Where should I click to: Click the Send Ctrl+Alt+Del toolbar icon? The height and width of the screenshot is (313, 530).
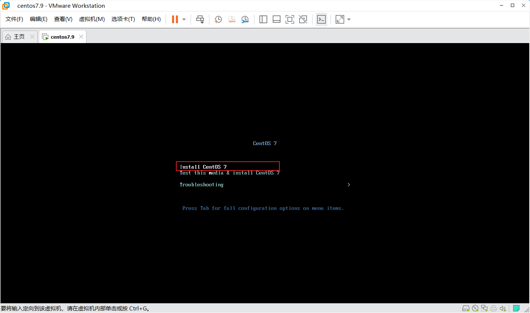point(200,20)
